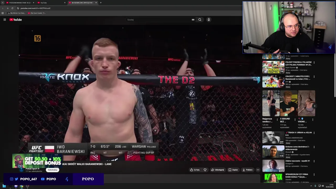Open the Rat Spot Guide bookmark
336x189 pixels.
click(x=37, y=13)
